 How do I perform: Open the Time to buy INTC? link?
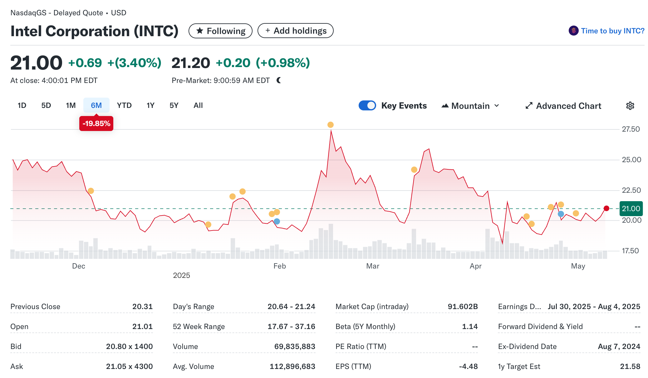tap(612, 31)
